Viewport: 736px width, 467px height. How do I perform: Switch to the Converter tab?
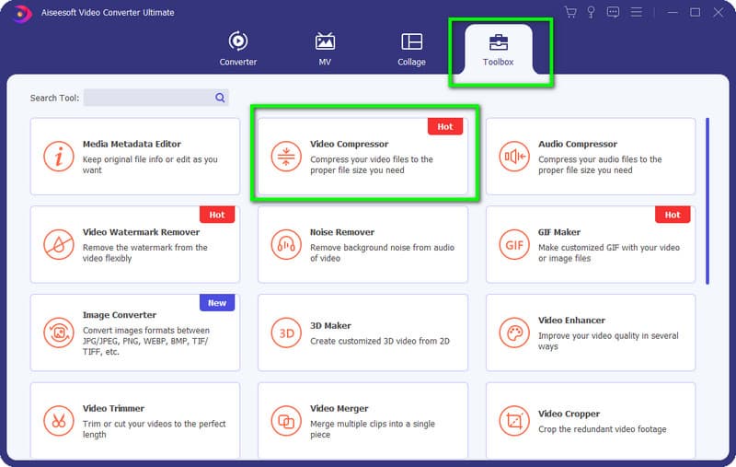click(x=237, y=50)
